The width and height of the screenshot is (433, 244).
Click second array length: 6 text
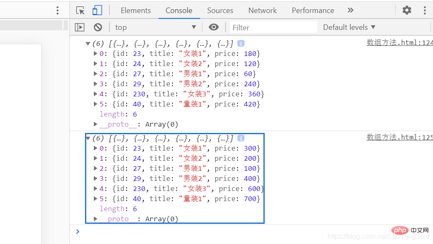pos(118,209)
